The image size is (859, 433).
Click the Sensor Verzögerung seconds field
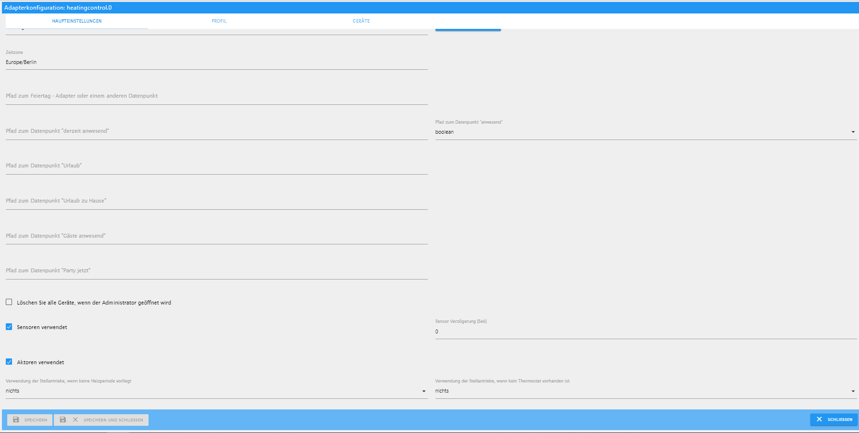(x=645, y=331)
